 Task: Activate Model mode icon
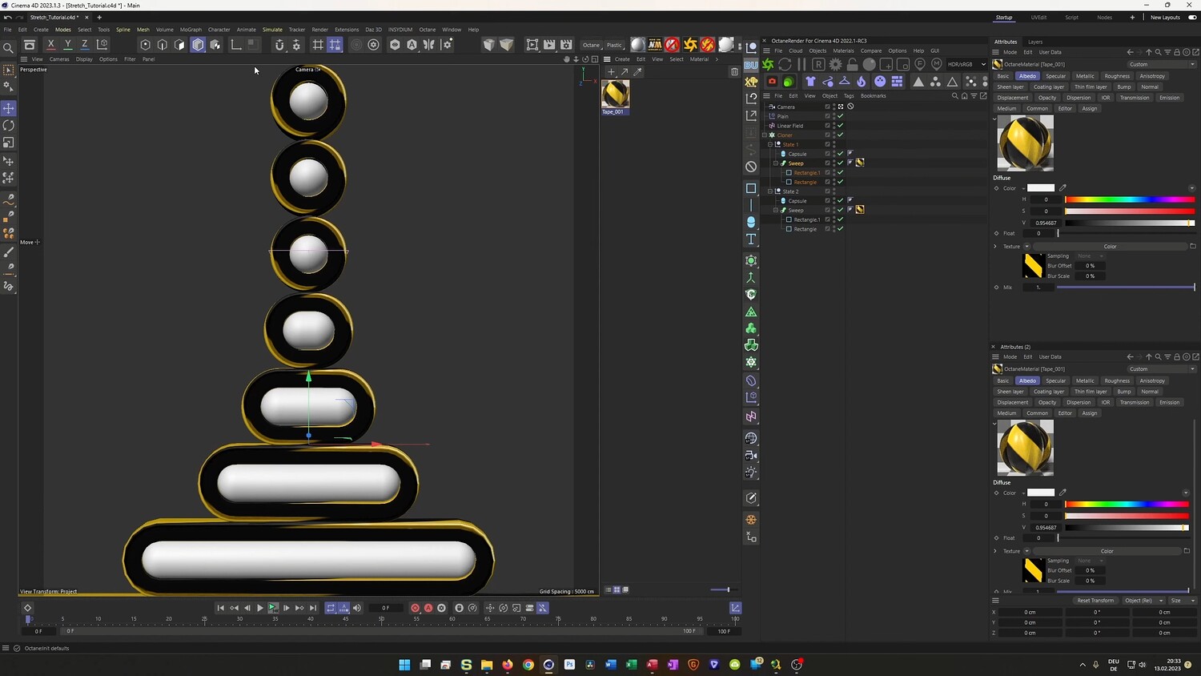pos(198,45)
